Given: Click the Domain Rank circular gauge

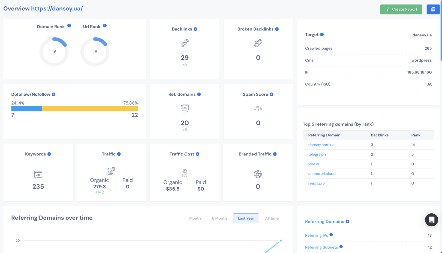Looking at the screenshot, I should click(54, 52).
